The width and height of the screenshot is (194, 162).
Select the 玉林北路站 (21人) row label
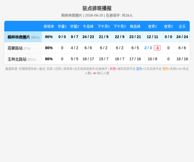22,59
